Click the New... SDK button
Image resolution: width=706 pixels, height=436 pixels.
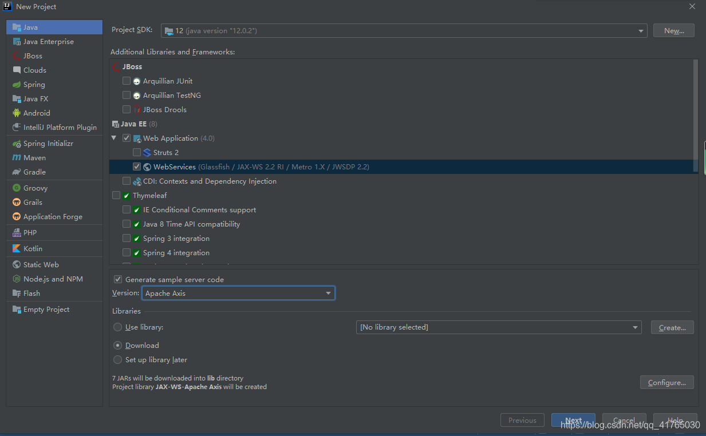(x=674, y=30)
